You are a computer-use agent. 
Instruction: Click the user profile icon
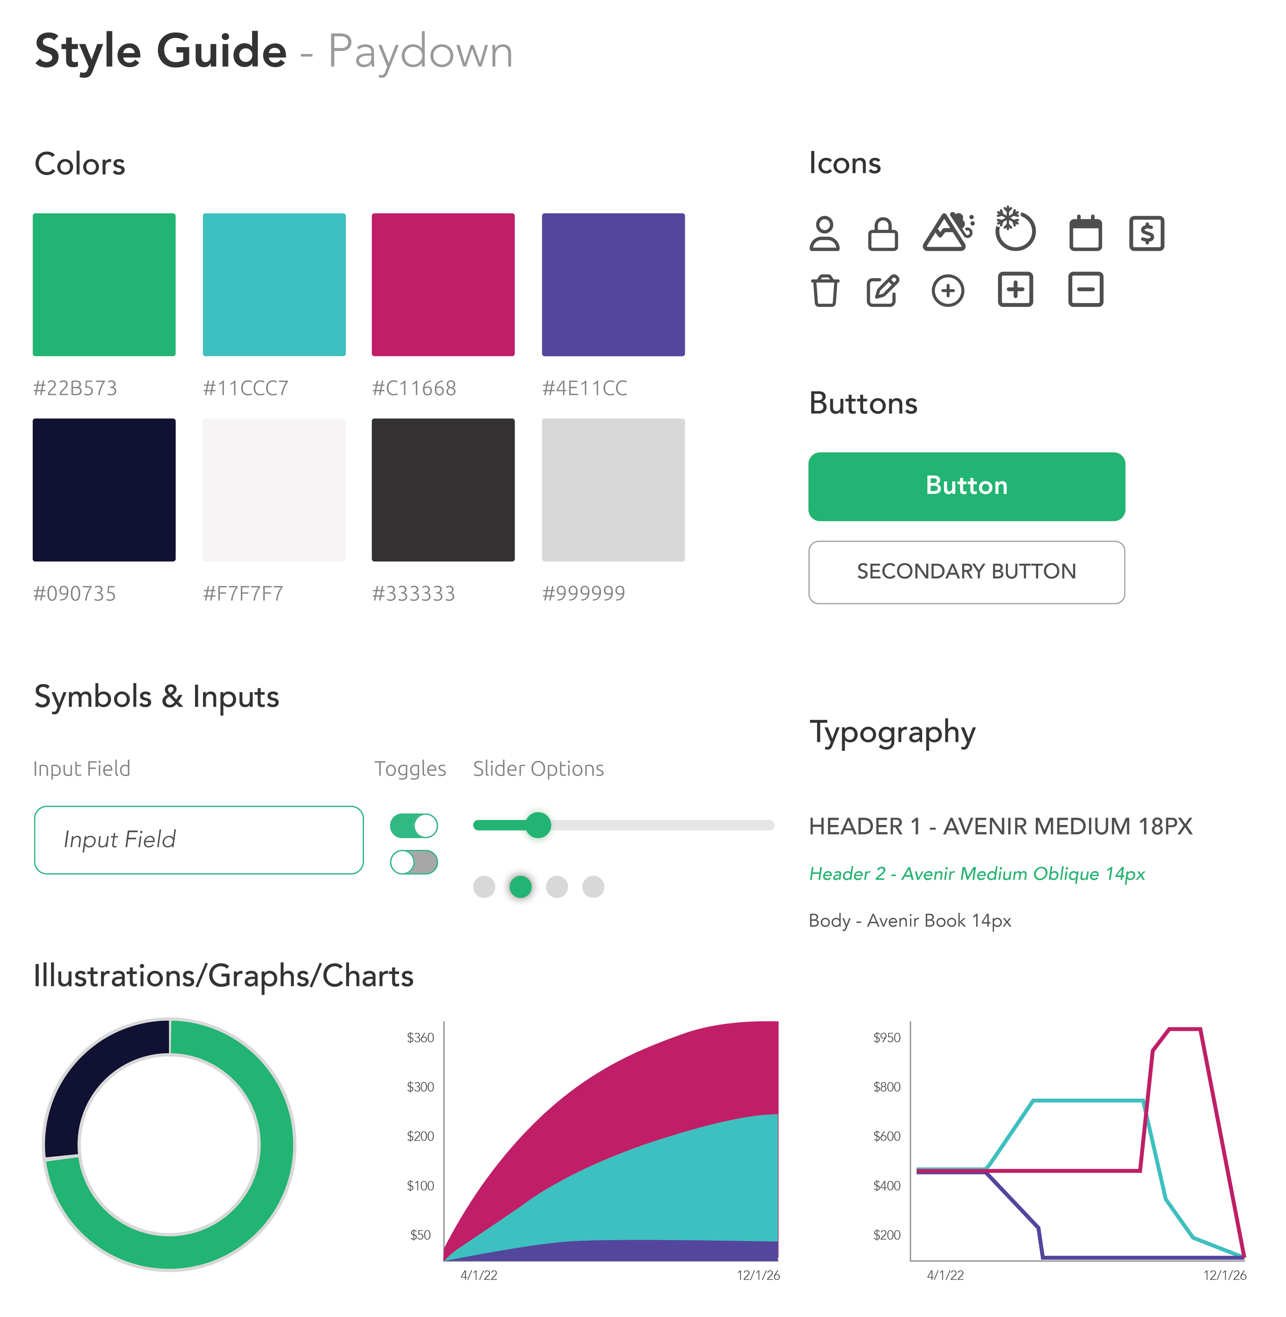click(824, 234)
